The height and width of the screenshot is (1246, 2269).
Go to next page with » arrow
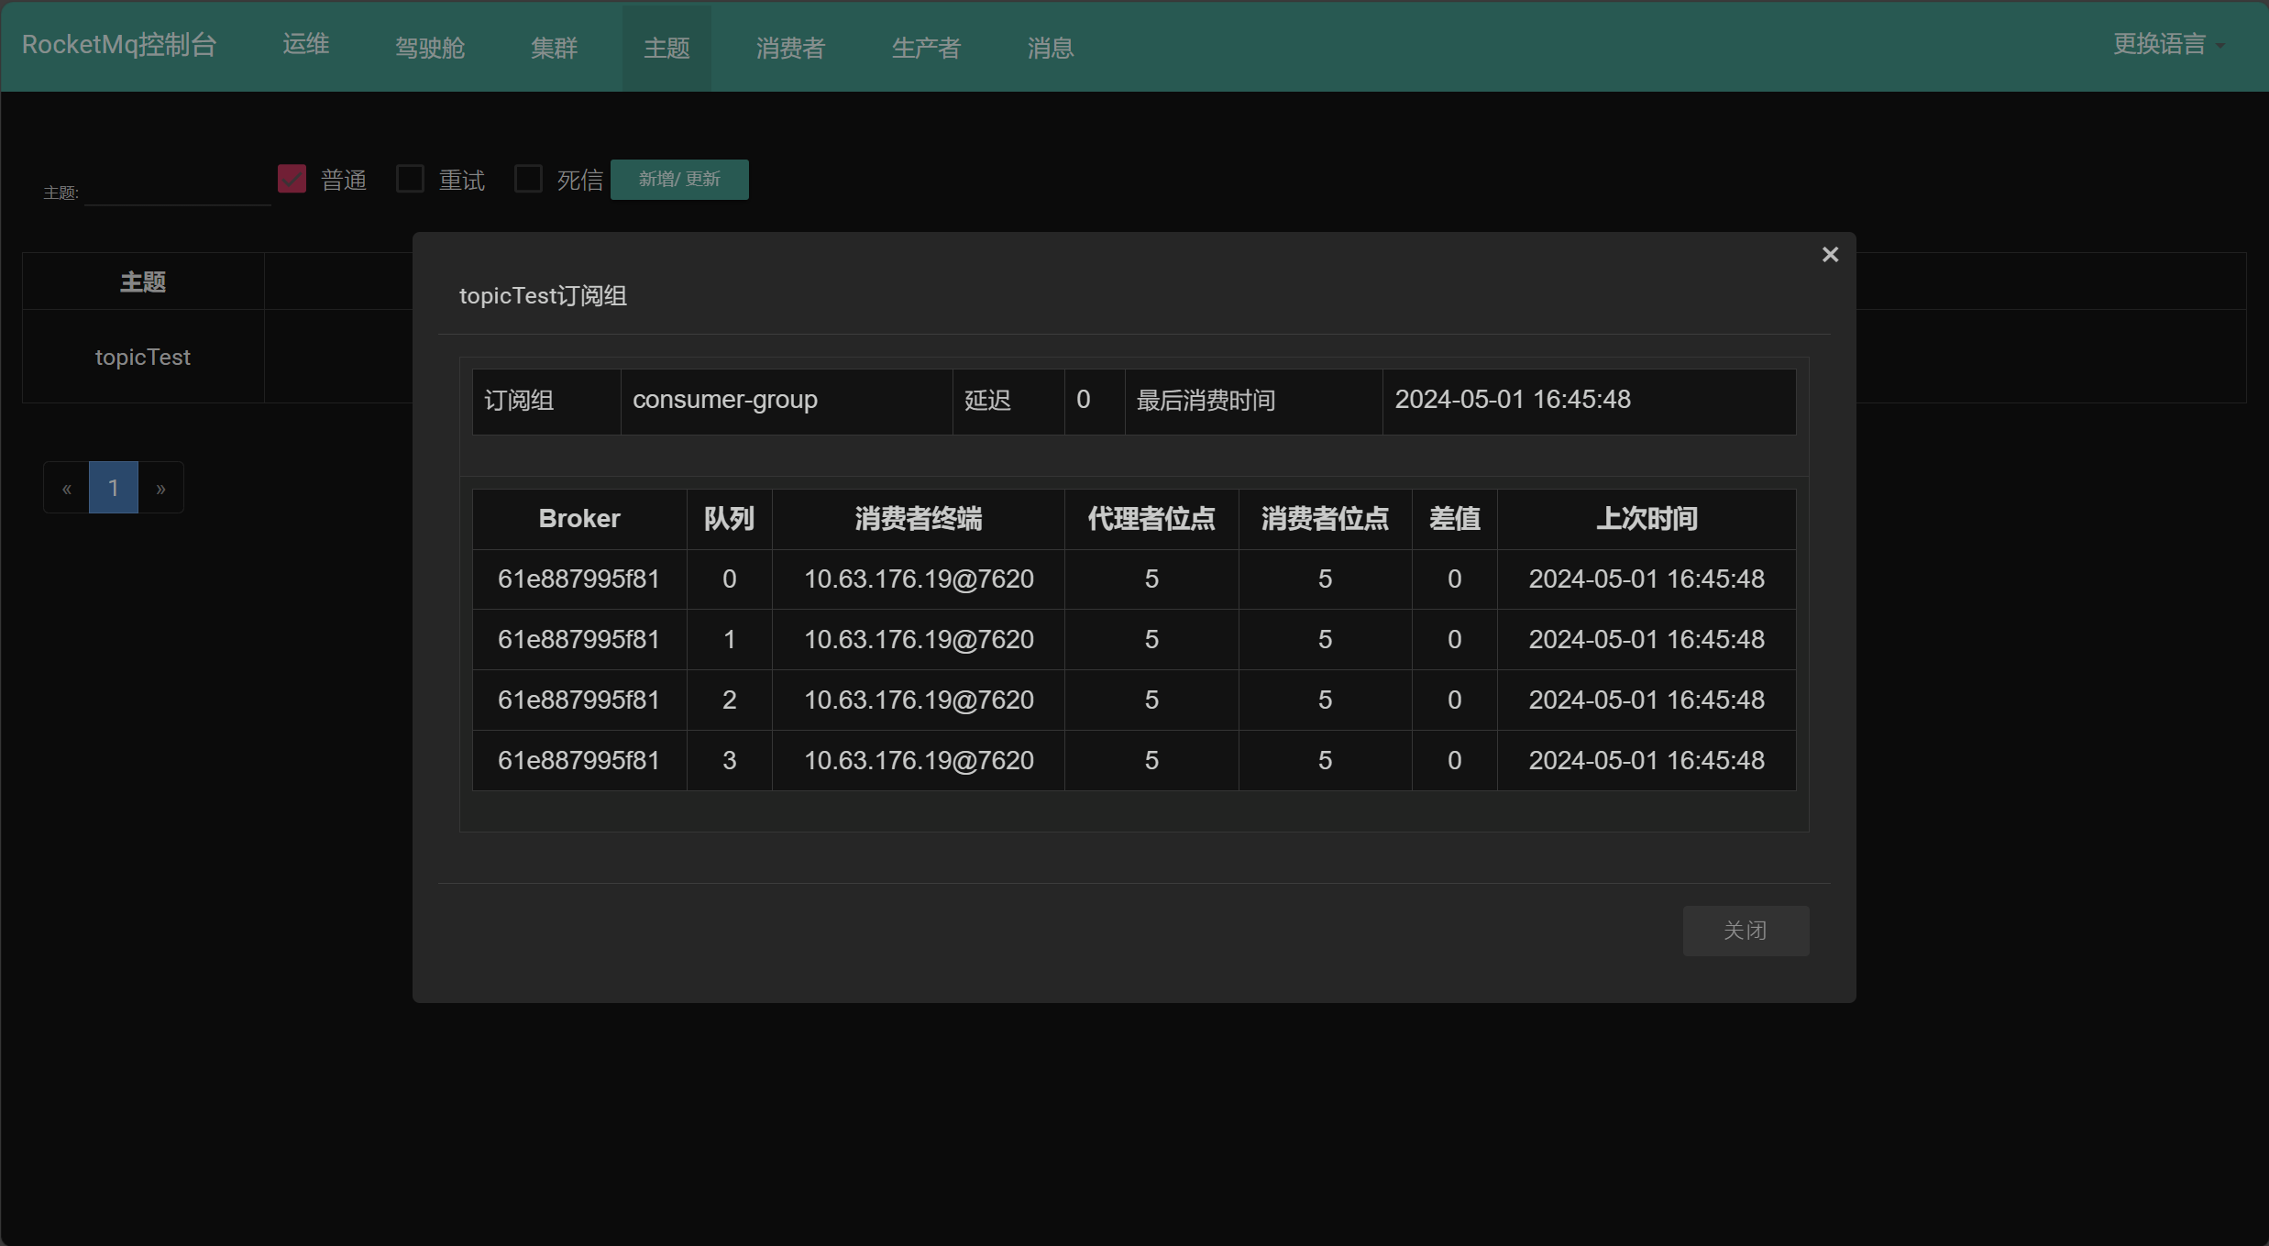(x=161, y=487)
